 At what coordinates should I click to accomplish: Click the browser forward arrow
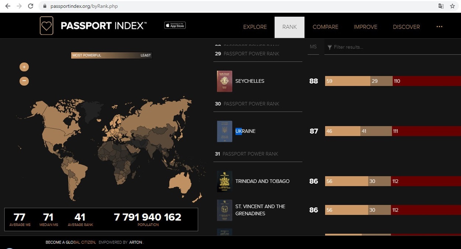(x=19, y=6)
